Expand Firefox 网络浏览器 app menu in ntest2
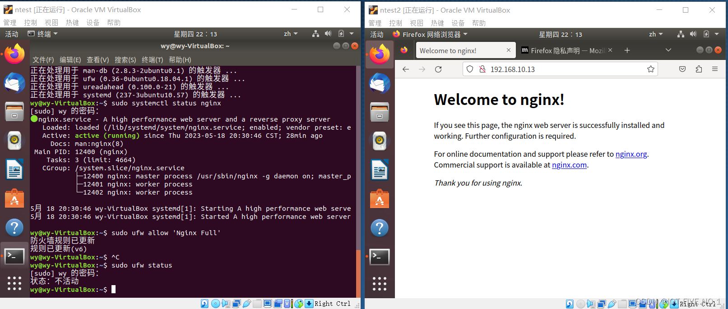 coord(430,34)
